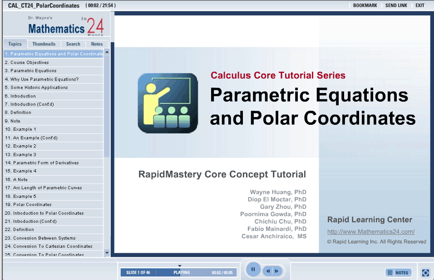This screenshot has height=280, width=434.
Task: Click the author name Fabio Mainardi, PhD
Action: pos(277,229)
